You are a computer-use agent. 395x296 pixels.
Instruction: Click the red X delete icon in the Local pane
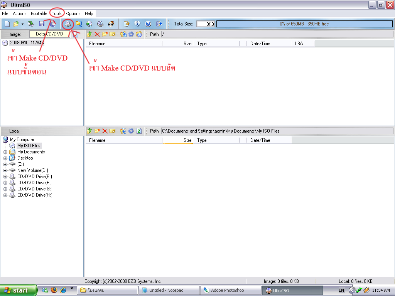pos(105,131)
